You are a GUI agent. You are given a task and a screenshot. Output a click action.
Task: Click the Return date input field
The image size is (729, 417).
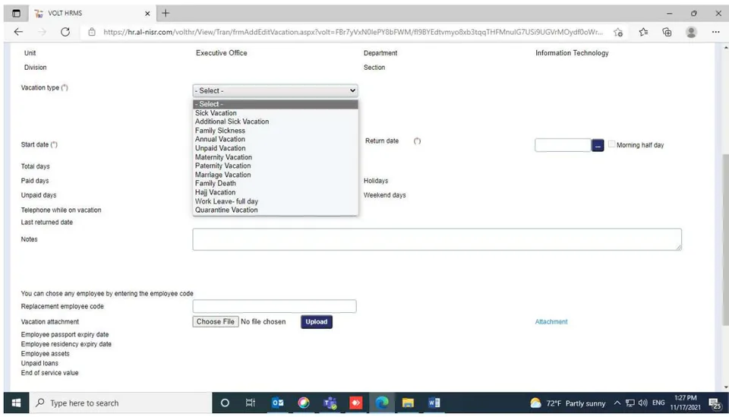(x=563, y=145)
